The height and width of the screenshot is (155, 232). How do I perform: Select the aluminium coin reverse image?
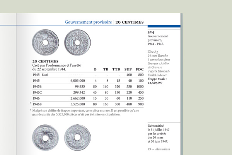pyautogui.click(x=77, y=138)
